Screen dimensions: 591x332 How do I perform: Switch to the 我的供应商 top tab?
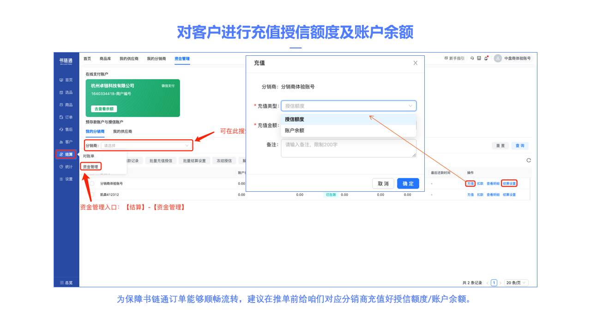pos(129,59)
